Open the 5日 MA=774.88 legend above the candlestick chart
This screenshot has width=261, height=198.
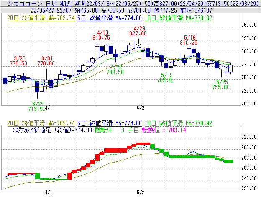(110, 18)
